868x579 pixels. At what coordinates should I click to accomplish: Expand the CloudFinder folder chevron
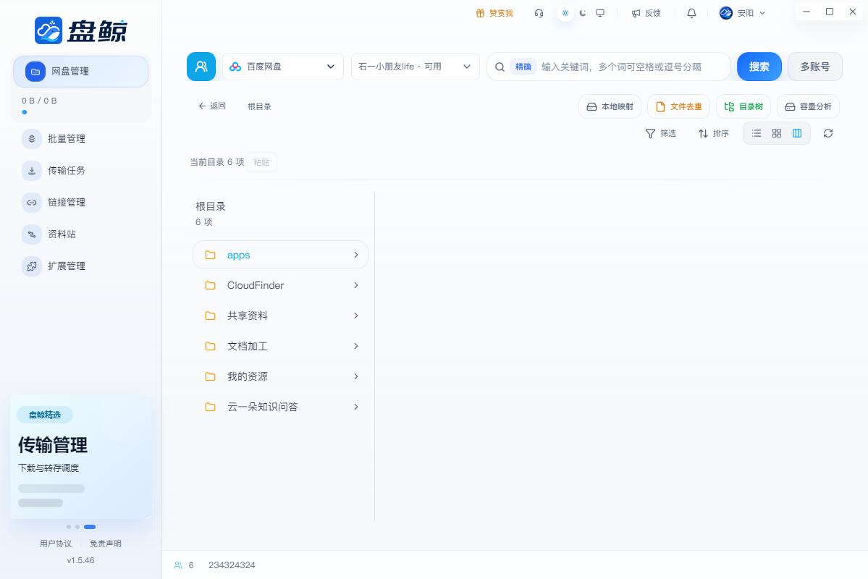pyautogui.click(x=356, y=285)
